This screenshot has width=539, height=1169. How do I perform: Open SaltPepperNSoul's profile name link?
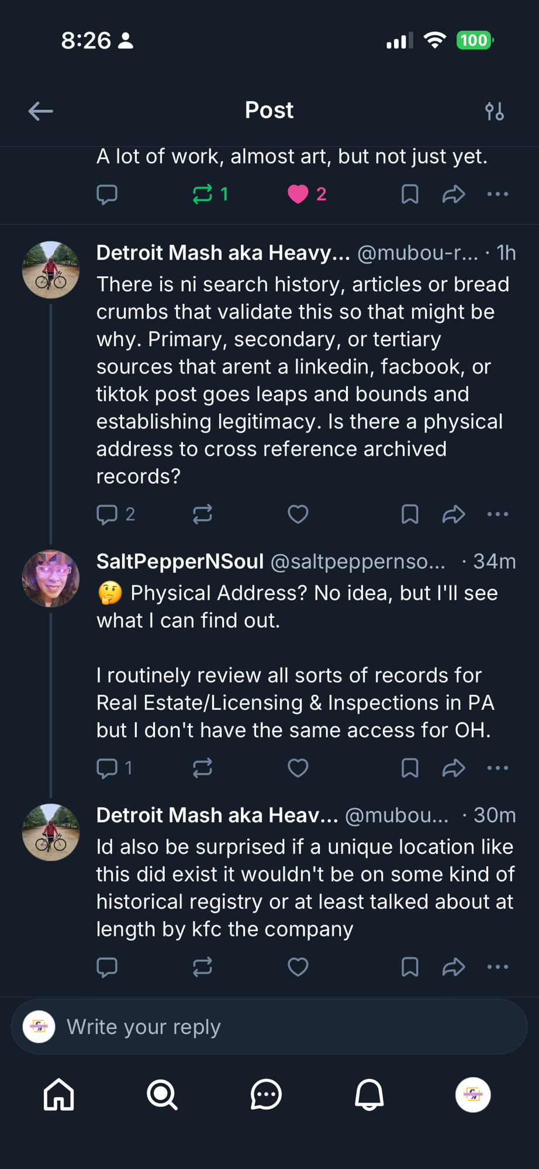pyautogui.click(x=180, y=562)
